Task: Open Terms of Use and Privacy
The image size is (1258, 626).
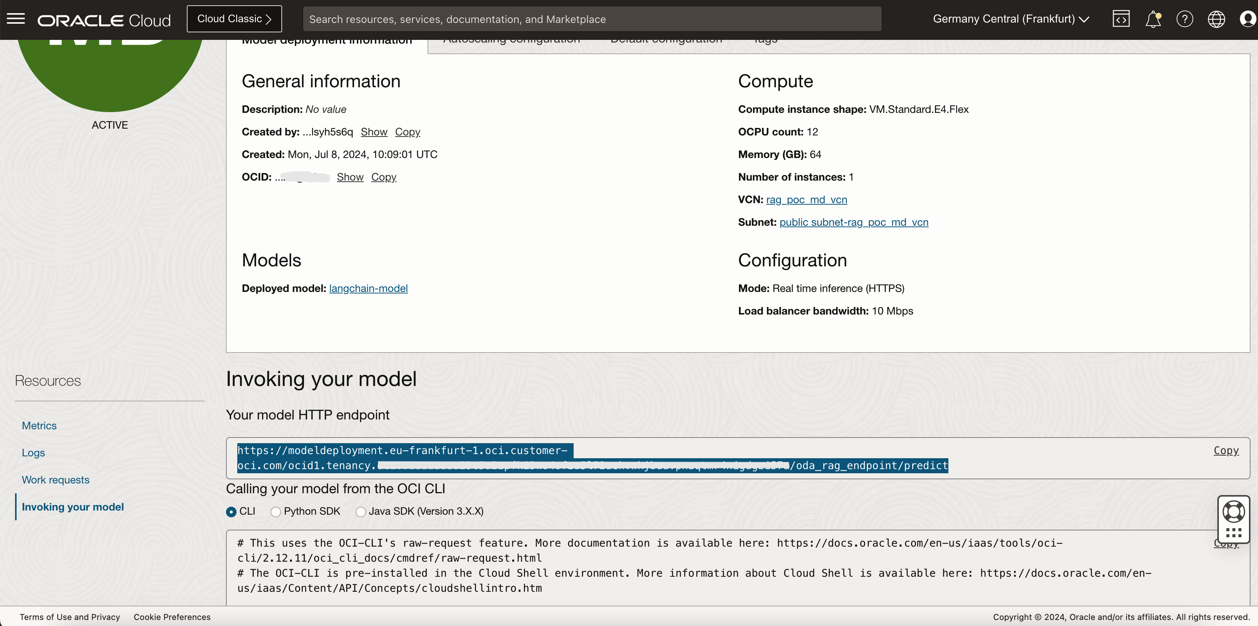Action: (70, 617)
